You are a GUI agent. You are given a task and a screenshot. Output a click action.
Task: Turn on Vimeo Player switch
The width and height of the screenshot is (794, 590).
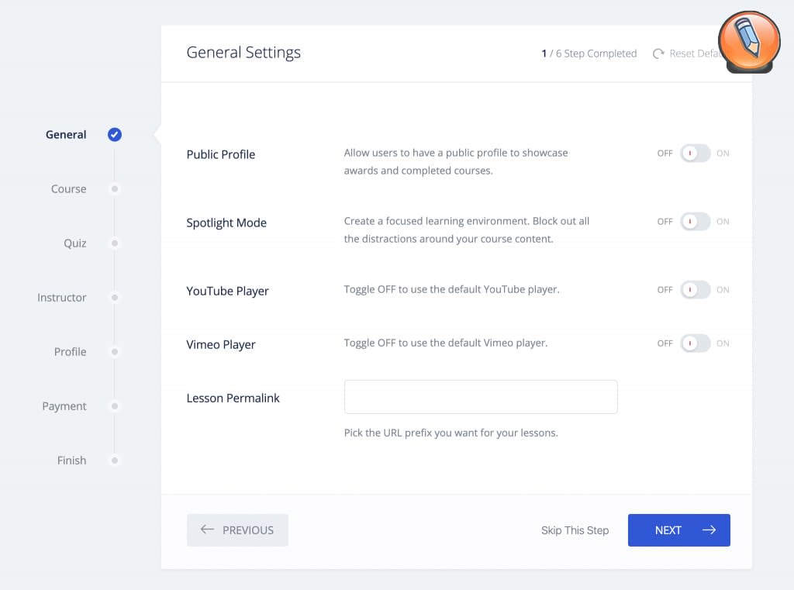click(695, 343)
